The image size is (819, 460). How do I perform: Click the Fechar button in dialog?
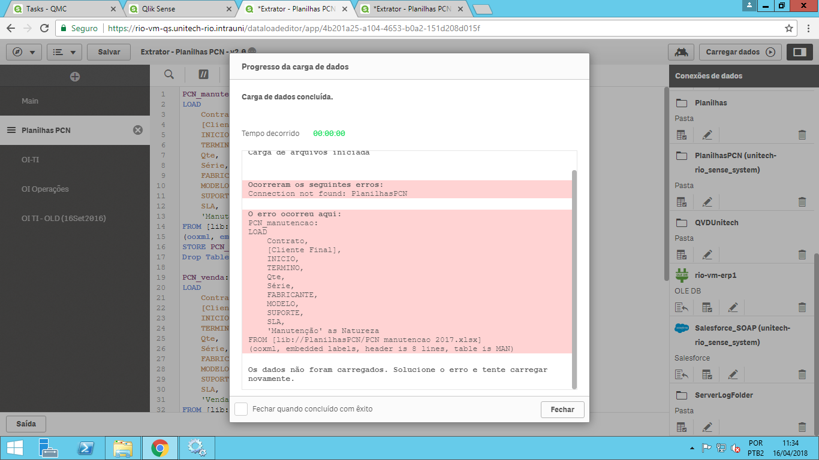(562, 410)
